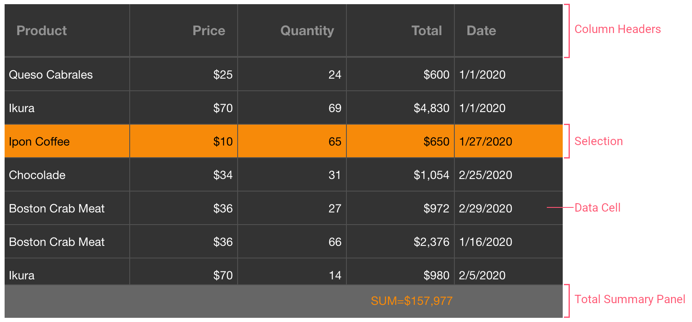
Task: Select the quantity cell showing 24
Action: click(x=335, y=74)
